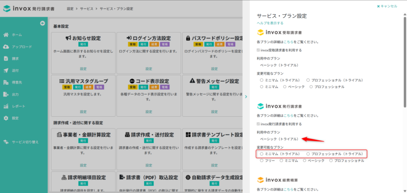Viewport: 407px width, 193px height.
Task: Select ベーシック radio under 発行請求書
Action: (305, 160)
